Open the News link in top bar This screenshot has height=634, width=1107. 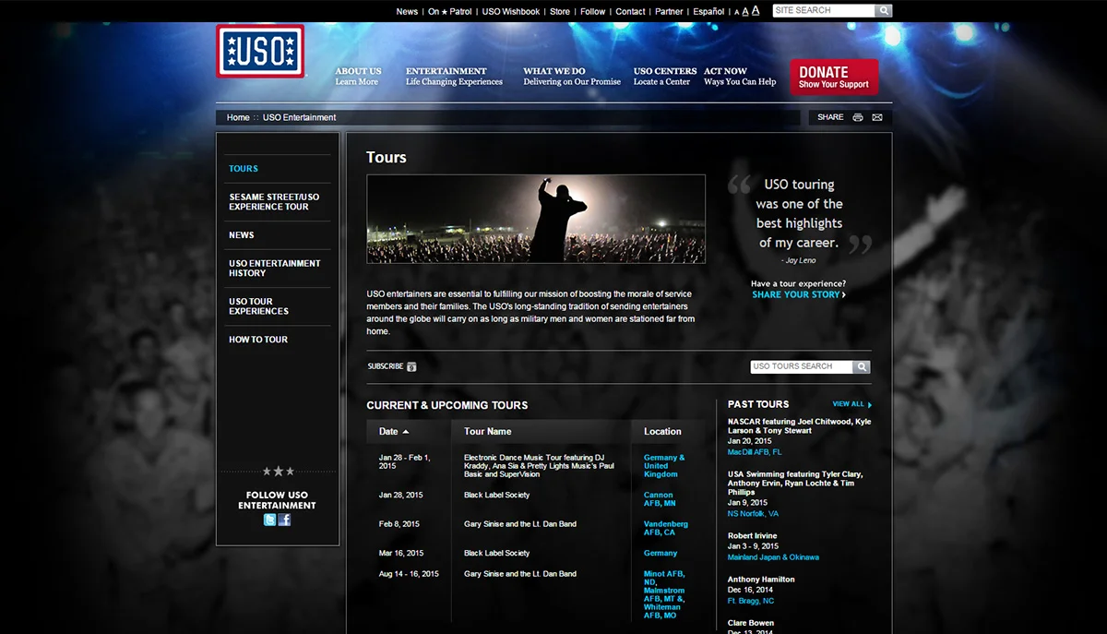[x=407, y=11]
